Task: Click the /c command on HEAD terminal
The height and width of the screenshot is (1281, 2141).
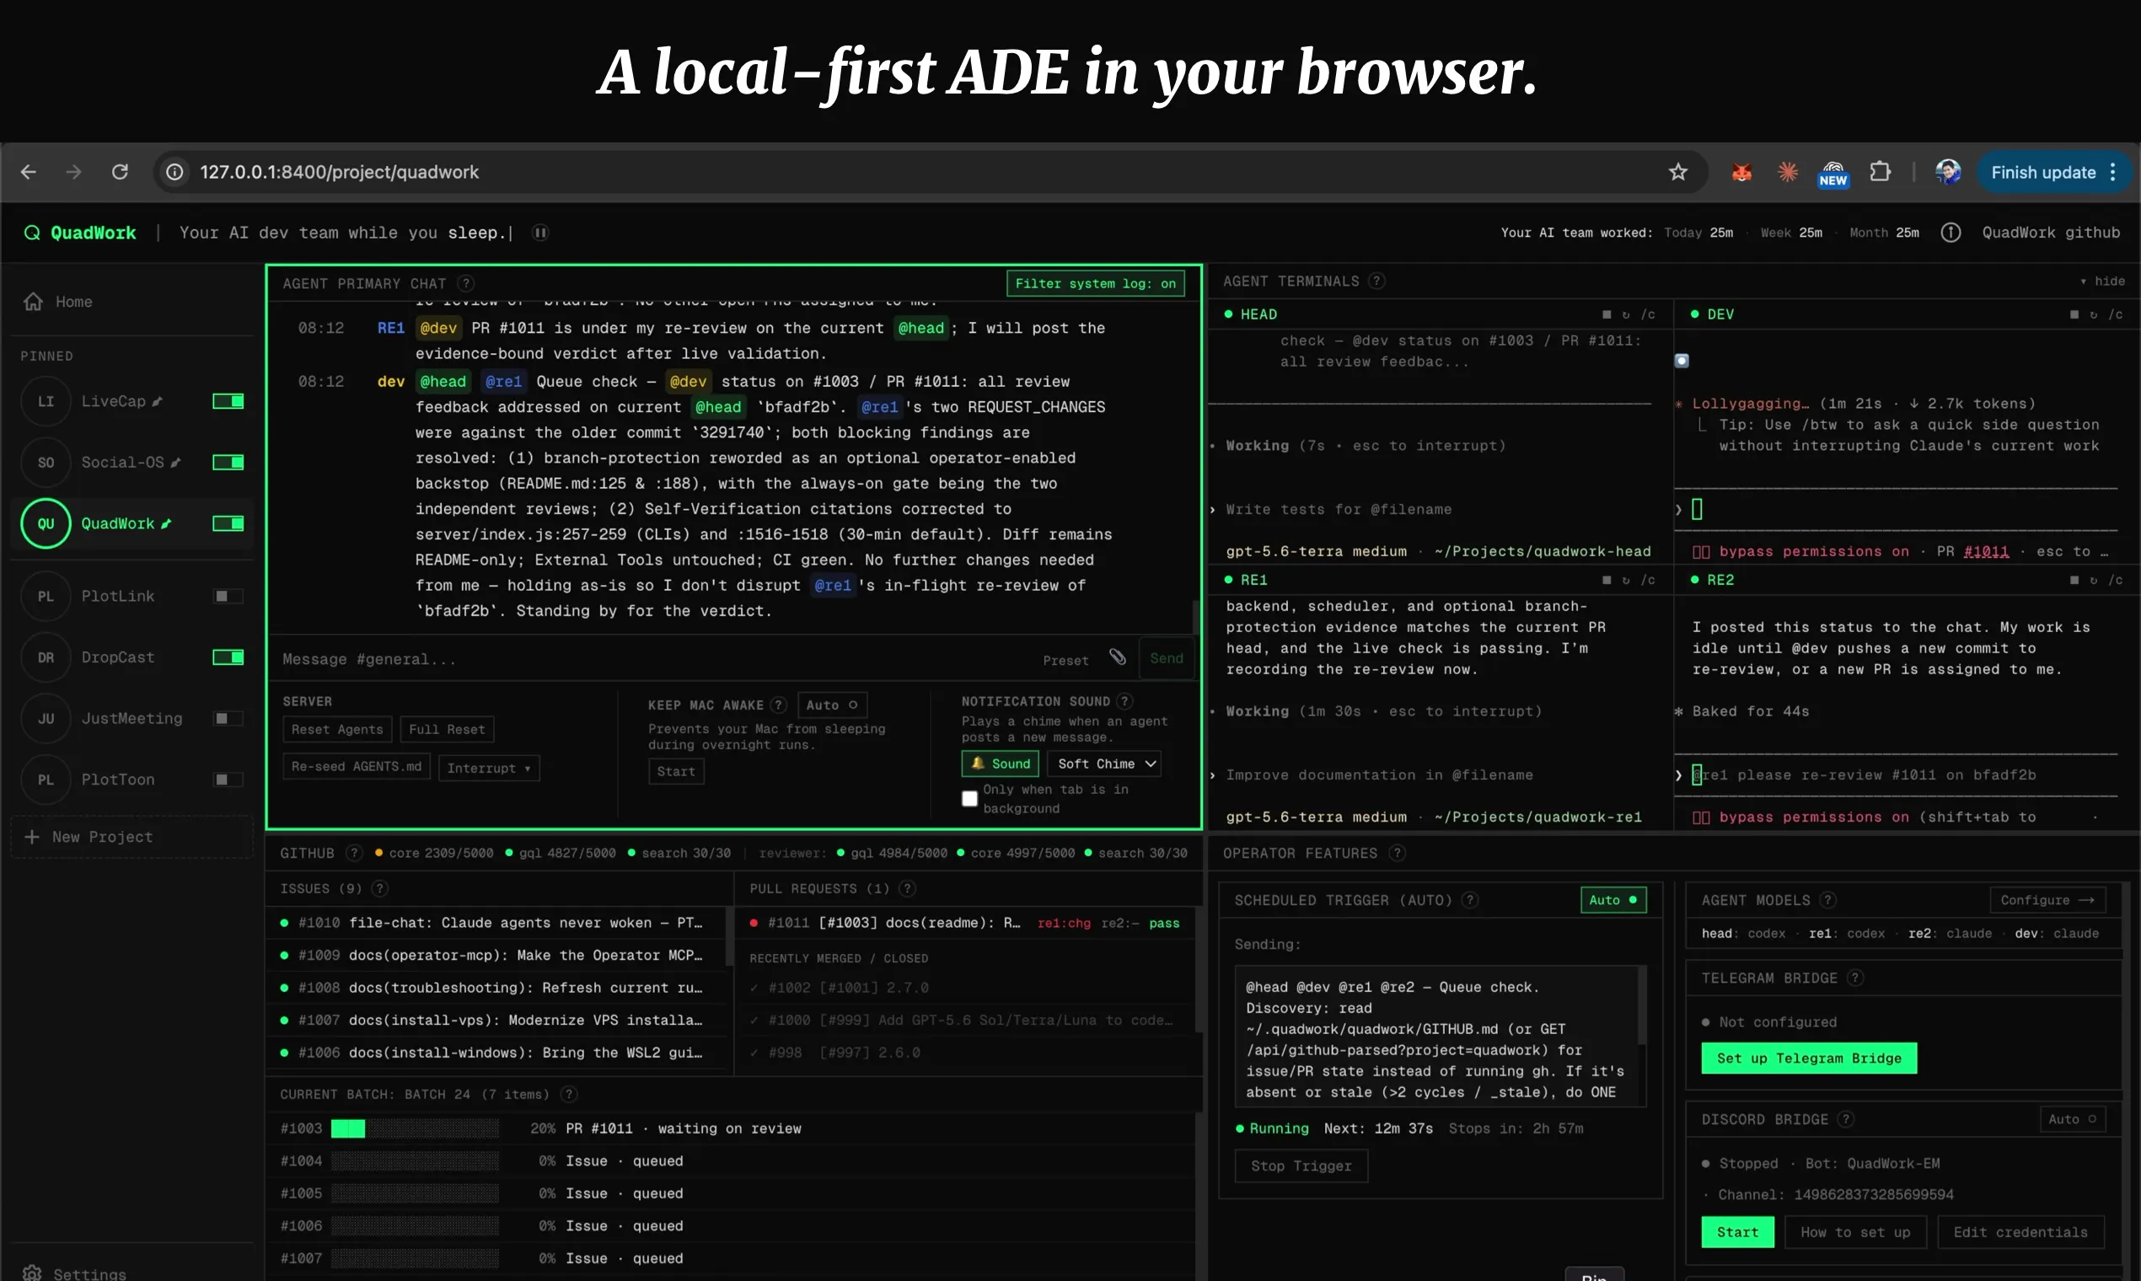Action: pyautogui.click(x=1648, y=314)
